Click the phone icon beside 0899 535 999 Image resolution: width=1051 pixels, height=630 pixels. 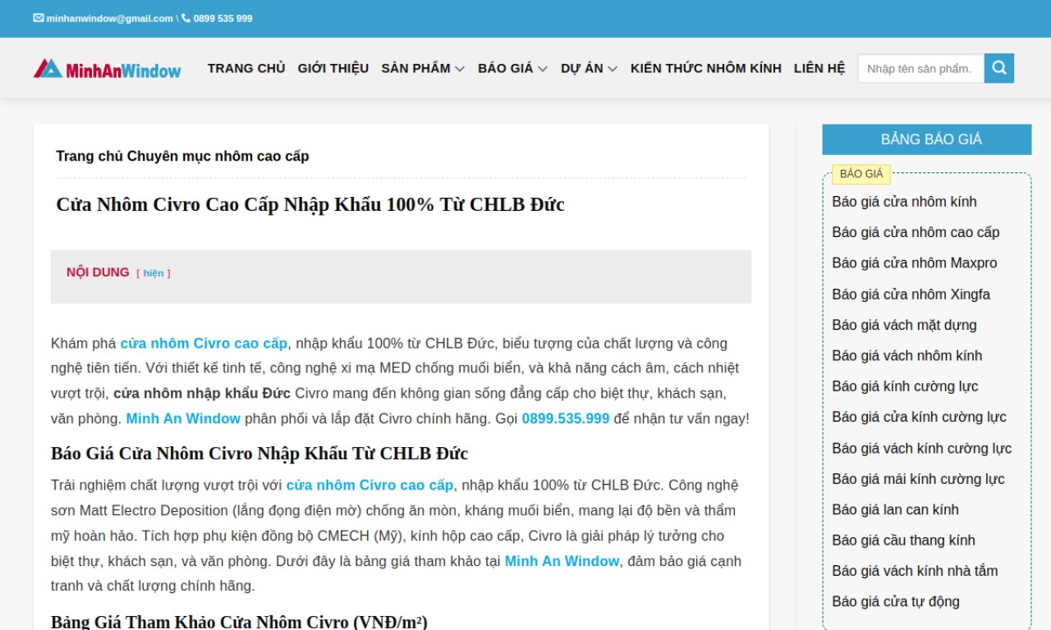[x=186, y=18]
